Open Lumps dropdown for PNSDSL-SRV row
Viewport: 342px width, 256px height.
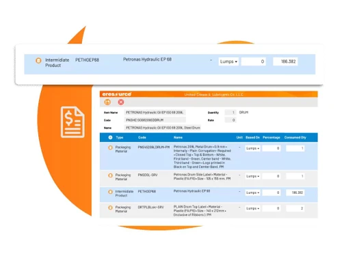click(252, 176)
